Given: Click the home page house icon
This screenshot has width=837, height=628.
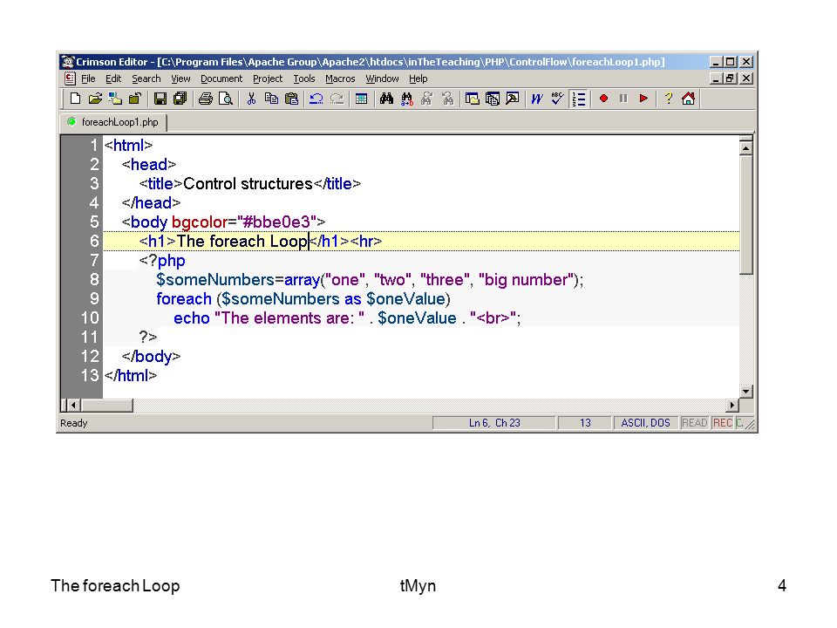Looking at the screenshot, I should (689, 99).
